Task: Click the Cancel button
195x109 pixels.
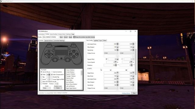Action: [x=66, y=37]
